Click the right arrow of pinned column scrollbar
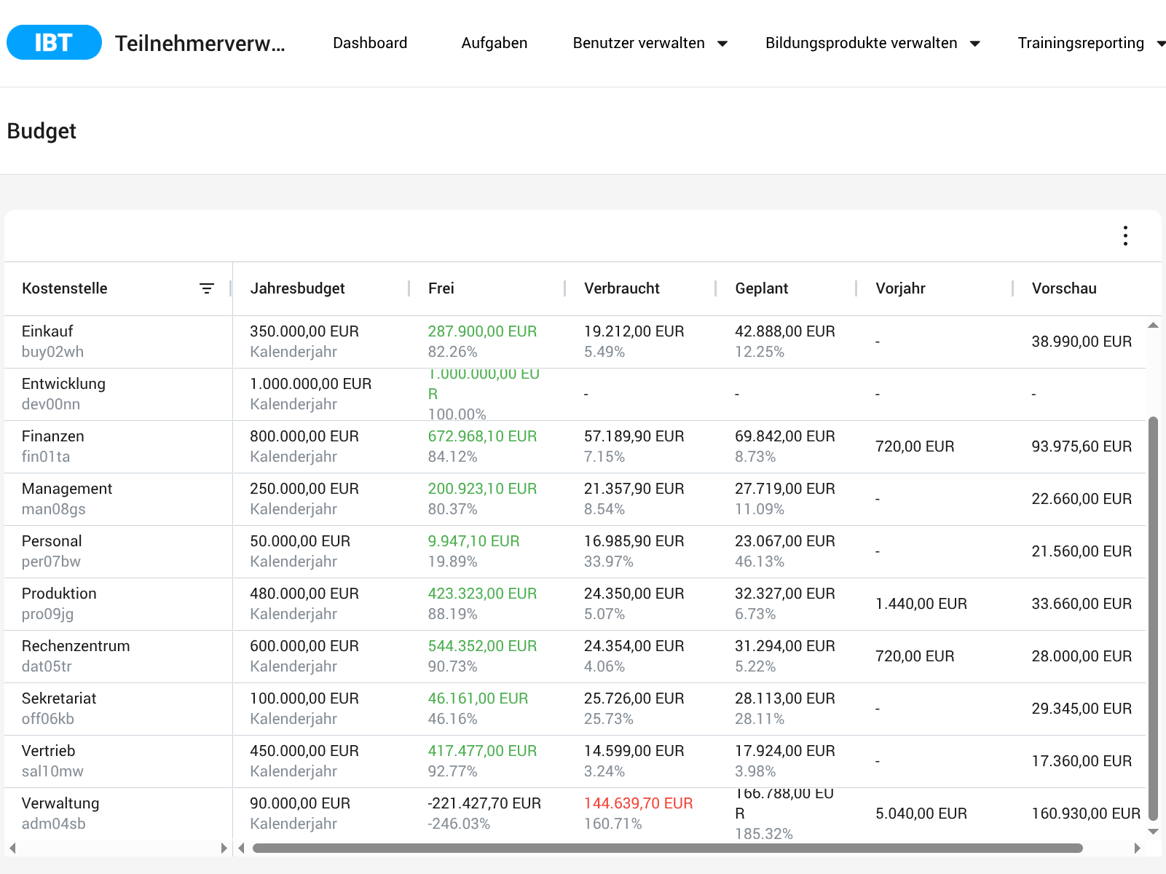Viewport: 1166px width, 874px height. 224,848
